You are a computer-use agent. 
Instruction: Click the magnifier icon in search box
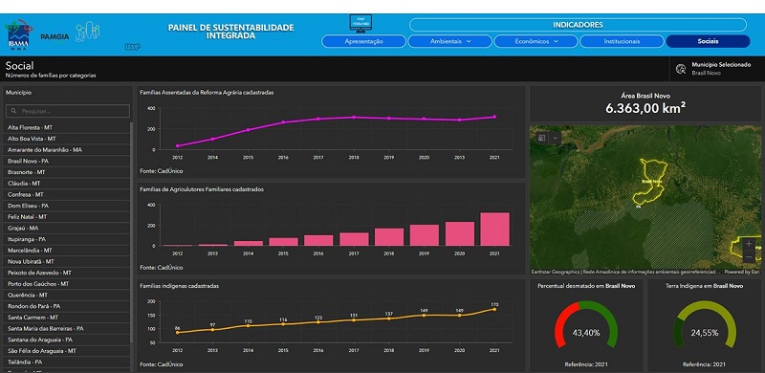click(x=13, y=111)
